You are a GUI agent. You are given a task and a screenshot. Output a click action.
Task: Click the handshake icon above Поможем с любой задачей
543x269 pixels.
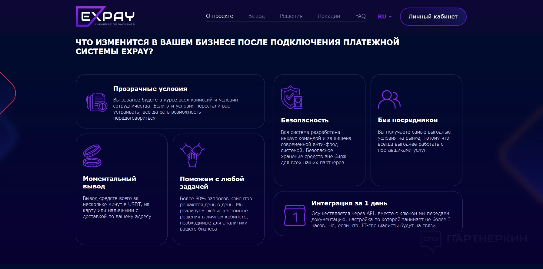pos(192,155)
